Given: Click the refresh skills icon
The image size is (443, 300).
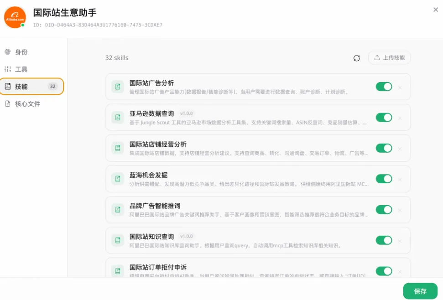Looking at the screenshot, I should (x=357, y=58).
